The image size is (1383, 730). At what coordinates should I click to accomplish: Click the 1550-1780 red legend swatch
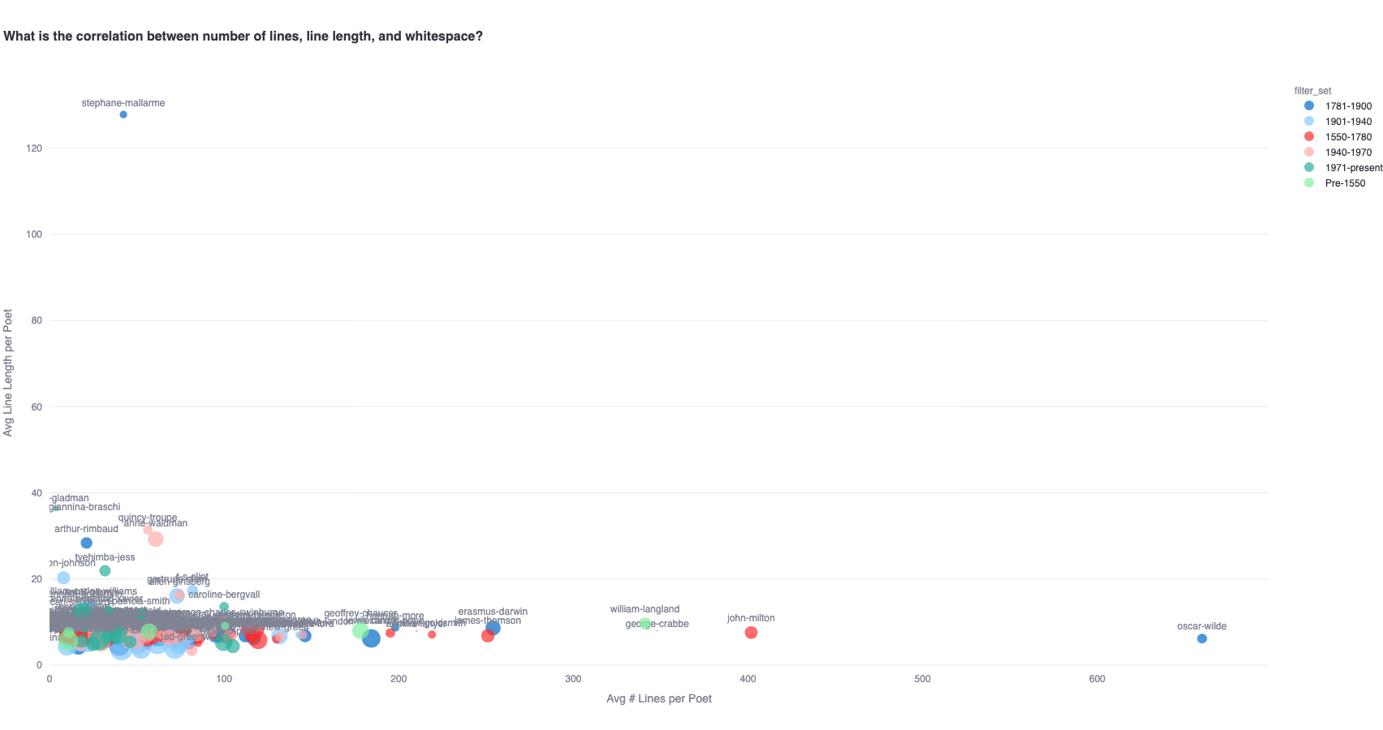click(x=1309, y=137)
